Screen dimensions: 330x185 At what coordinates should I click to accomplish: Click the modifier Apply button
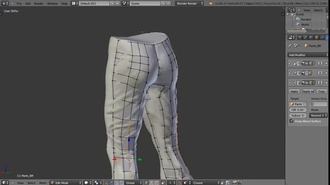[294, 91]
